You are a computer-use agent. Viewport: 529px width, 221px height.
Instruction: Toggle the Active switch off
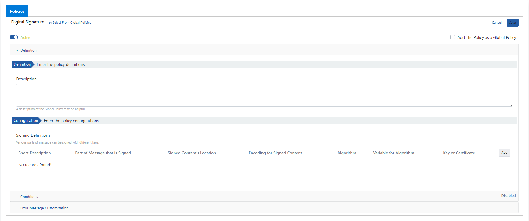[14, 37]
